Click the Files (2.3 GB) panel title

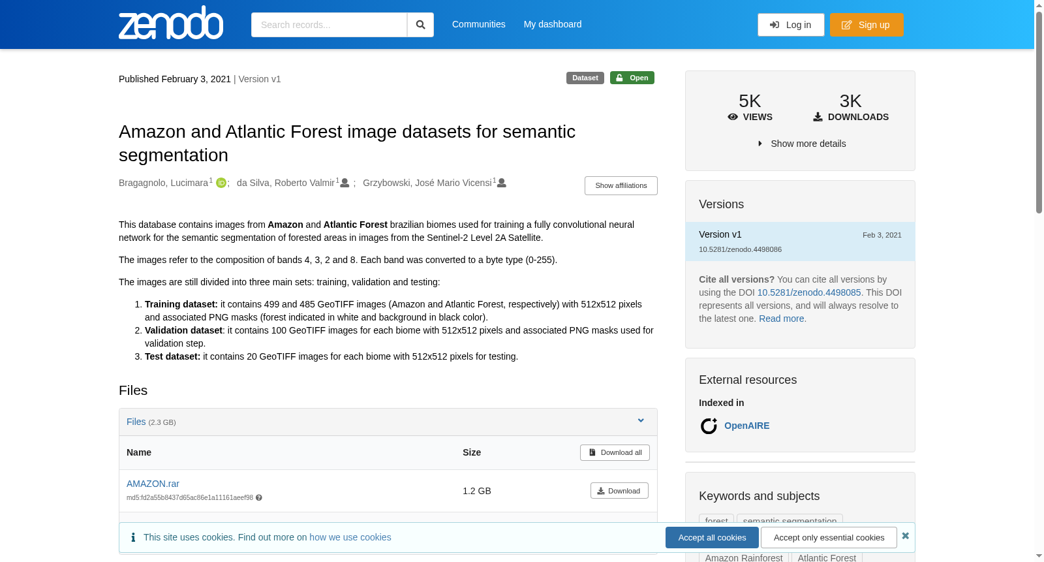point(151,422)
